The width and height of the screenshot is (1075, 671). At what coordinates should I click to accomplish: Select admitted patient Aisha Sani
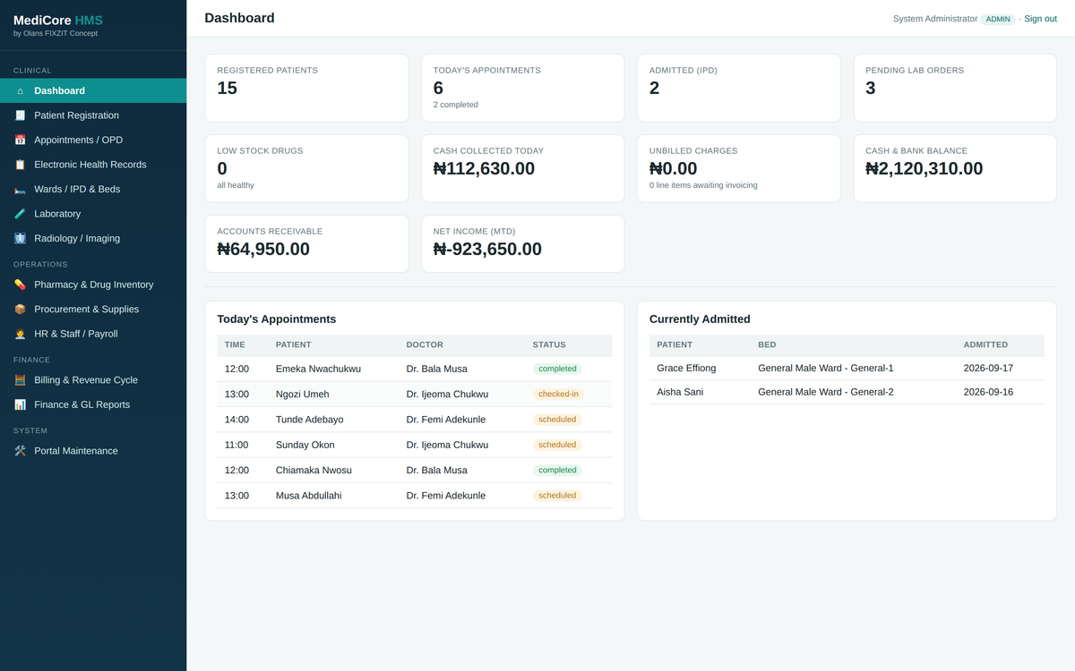coord(680,392)
